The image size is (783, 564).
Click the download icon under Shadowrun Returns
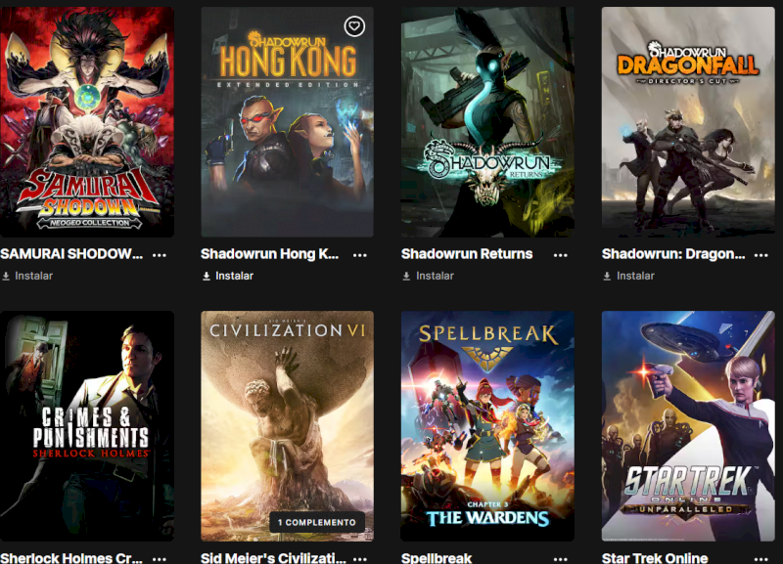pos(406,276)
